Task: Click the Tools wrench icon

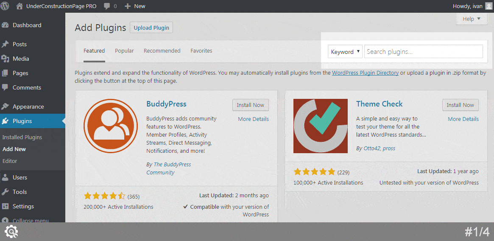Action: [5, 192]
